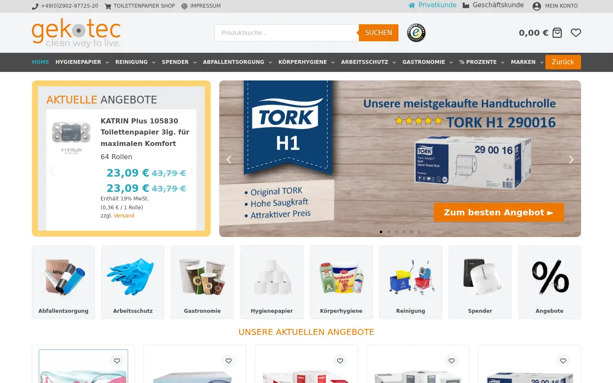Open the Hygienepapier rolls category tile

[272, 282]
